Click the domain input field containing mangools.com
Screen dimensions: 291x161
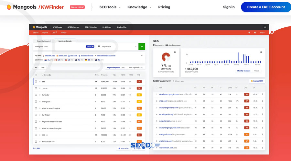click(58, 47)
